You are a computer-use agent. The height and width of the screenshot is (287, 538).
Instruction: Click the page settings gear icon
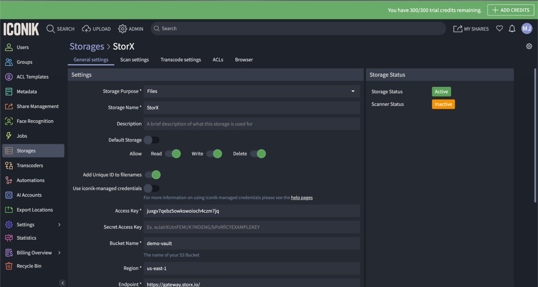pos(529,46)
